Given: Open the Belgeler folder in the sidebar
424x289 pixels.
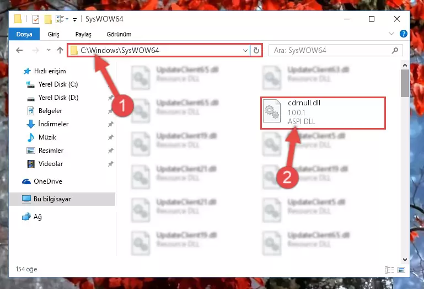Looking at the screenshot, I should 50,111.
